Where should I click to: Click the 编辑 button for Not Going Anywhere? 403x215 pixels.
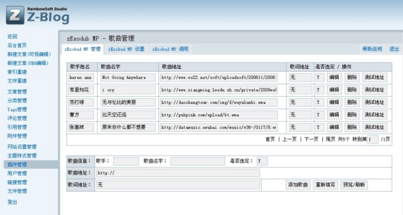[x=334, y=78]
